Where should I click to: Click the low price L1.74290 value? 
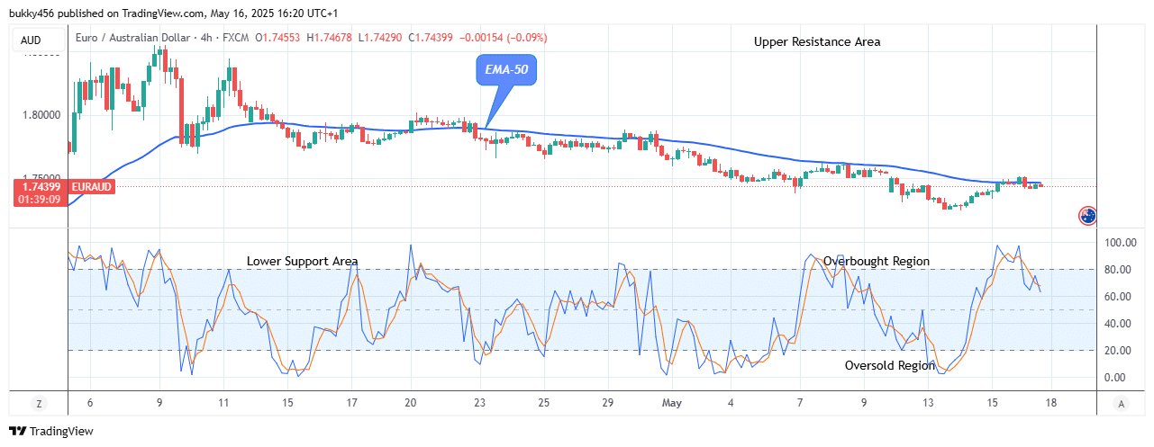[x=380, y=38]
